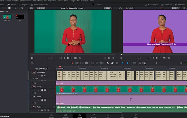187x118 pixels.
Task: Lock the Subtítulo 1 track
Action: click(38, 75)
